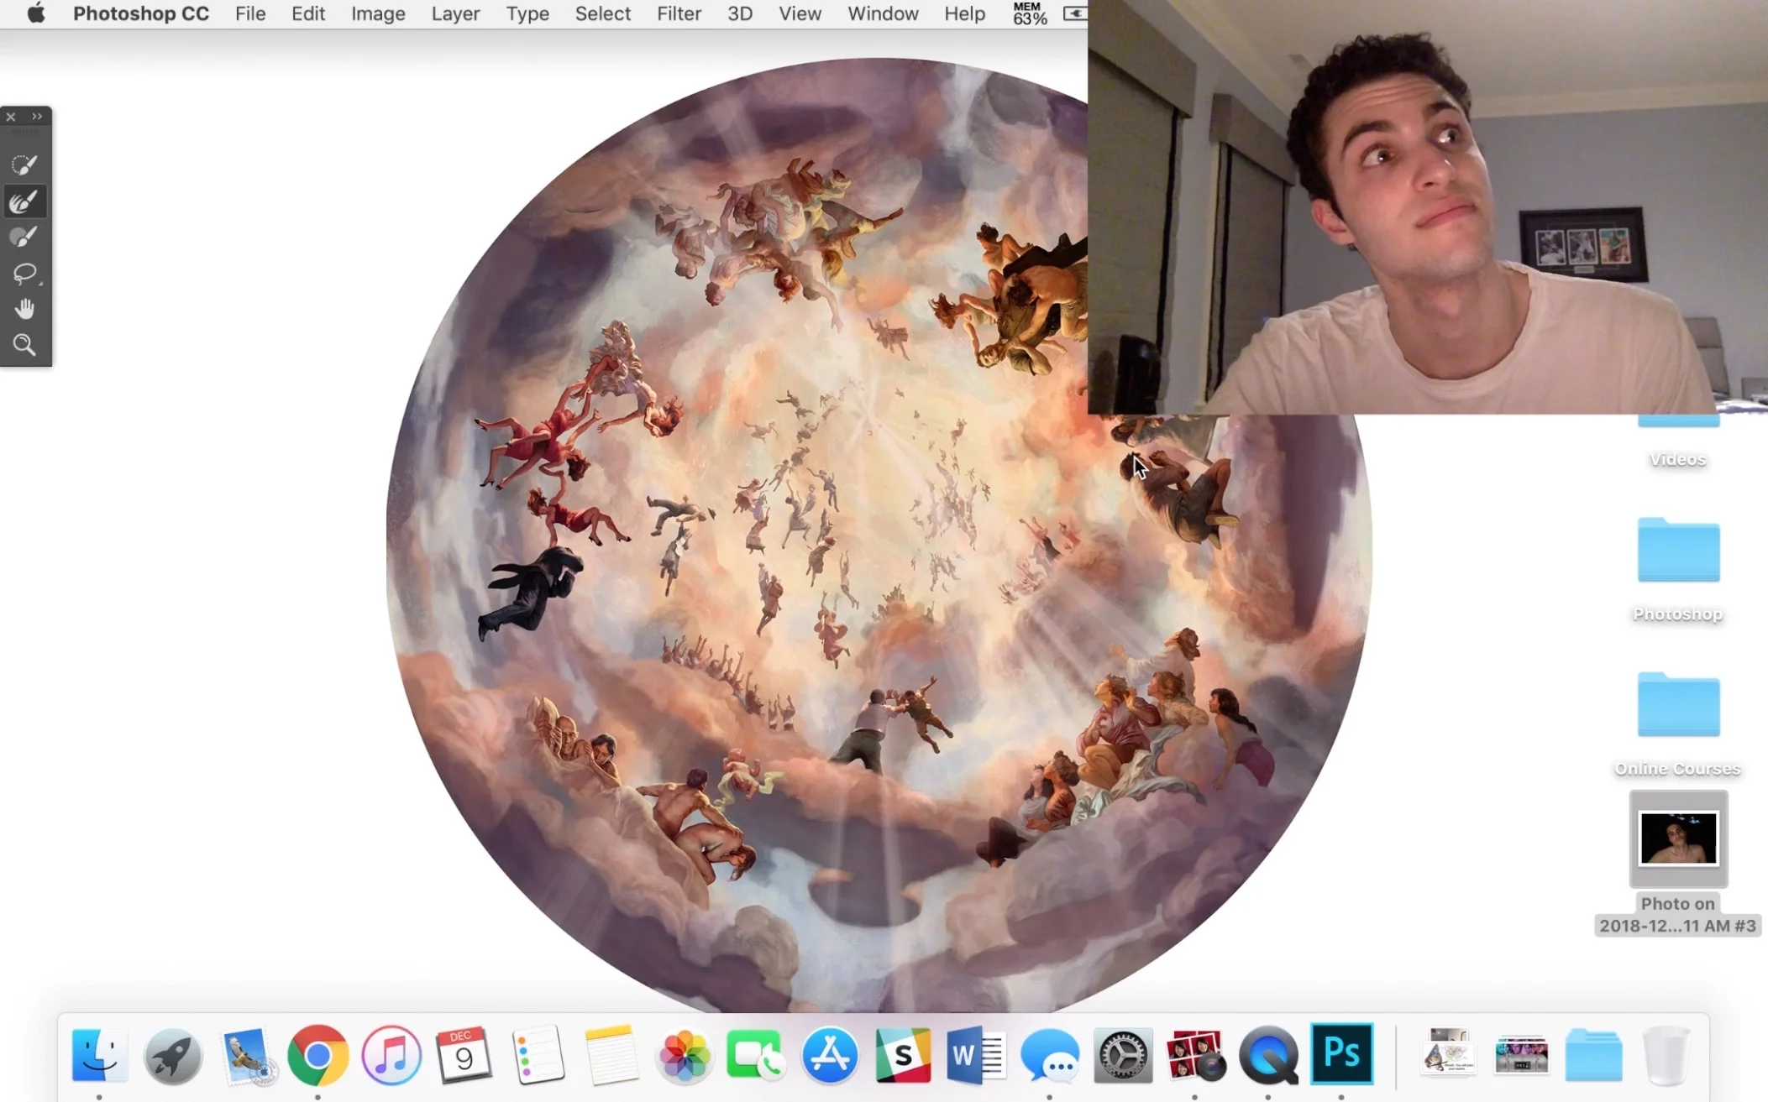The image size is (1768, 1102).
Task: Select the Zoom magnifier tool
Action: click(24, 345)
